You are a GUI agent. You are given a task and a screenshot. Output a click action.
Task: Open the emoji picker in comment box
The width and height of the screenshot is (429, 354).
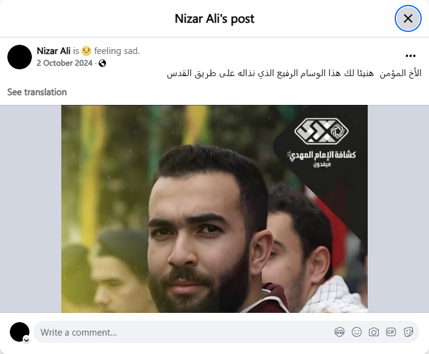click(357, 332)
